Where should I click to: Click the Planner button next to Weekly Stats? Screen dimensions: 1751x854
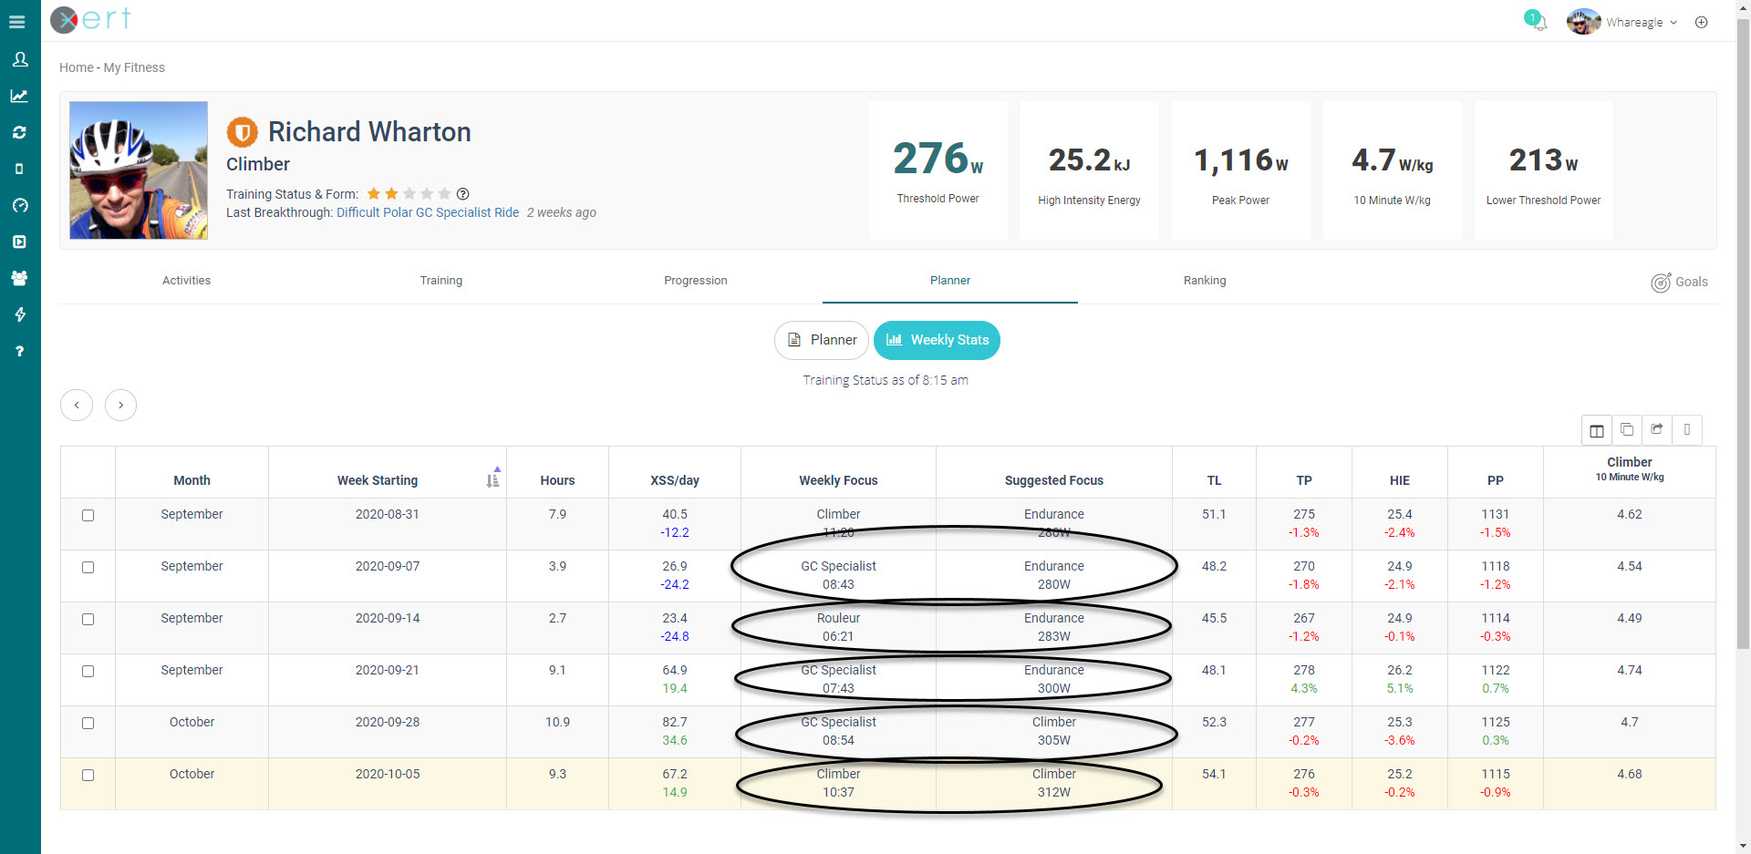point(821,340)
